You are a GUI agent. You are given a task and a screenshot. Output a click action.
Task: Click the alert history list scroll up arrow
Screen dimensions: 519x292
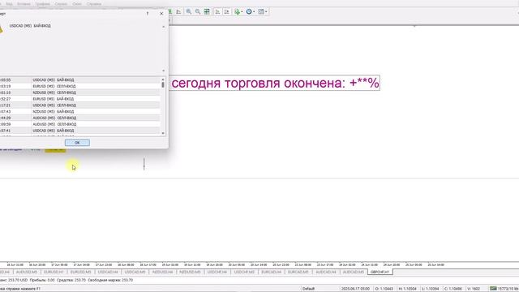pos(163,79)
